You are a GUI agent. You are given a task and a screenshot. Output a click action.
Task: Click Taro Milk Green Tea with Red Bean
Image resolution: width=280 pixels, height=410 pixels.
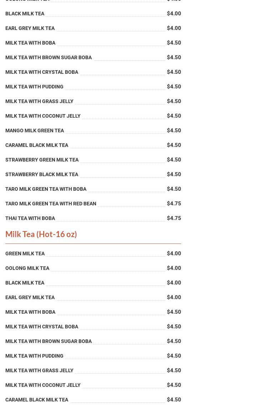(x=51, y=204)
